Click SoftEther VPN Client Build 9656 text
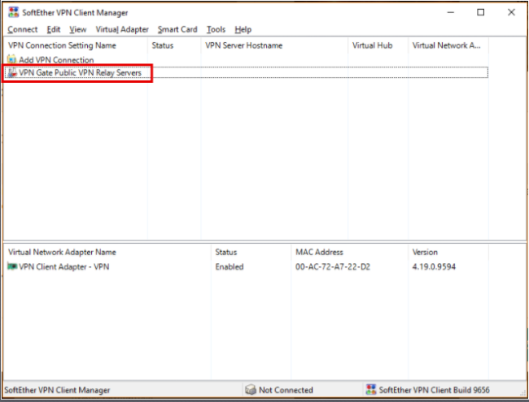Viewport: 529px width, 402px height. click(434, 390)
